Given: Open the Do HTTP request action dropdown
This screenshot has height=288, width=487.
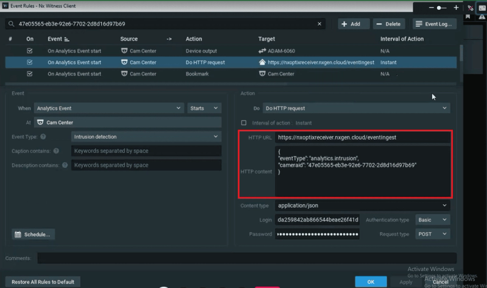Looking at the screenshot, I should point(357,108).
